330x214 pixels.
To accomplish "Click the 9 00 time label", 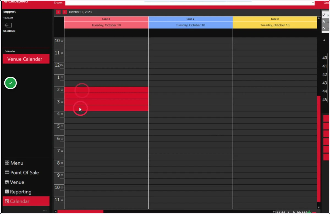I will [x=60, y=175].
